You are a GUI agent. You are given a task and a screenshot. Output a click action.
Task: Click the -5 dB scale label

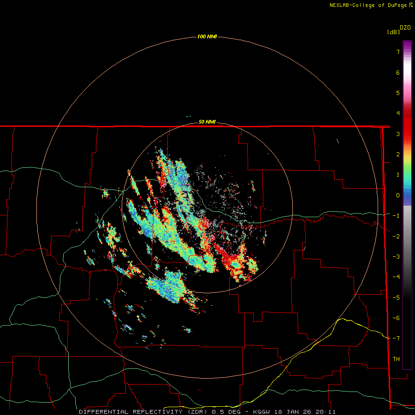pyautogui.click(x=396, y=298)
